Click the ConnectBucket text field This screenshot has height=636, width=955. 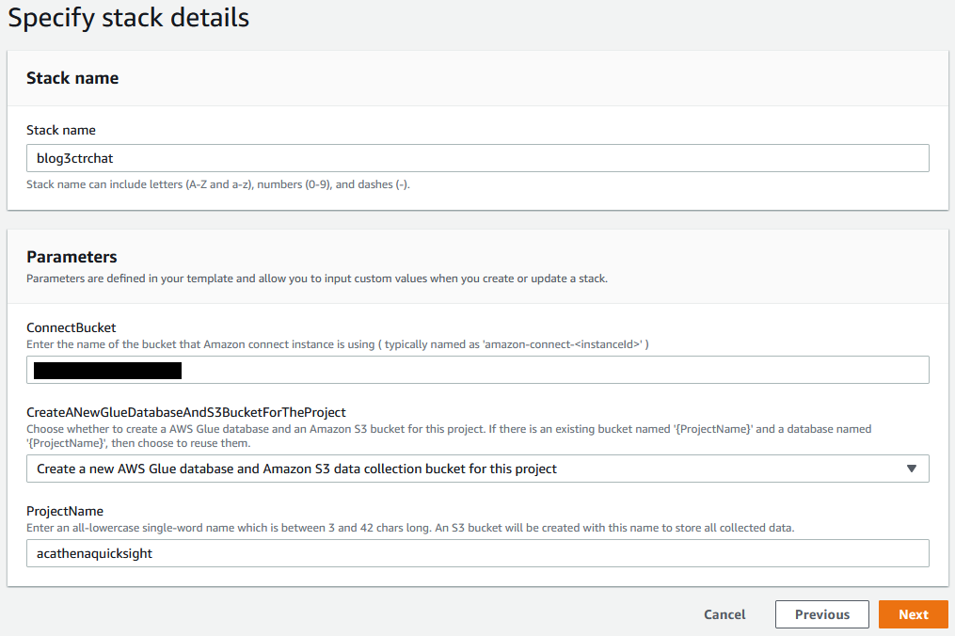[477, 370]
